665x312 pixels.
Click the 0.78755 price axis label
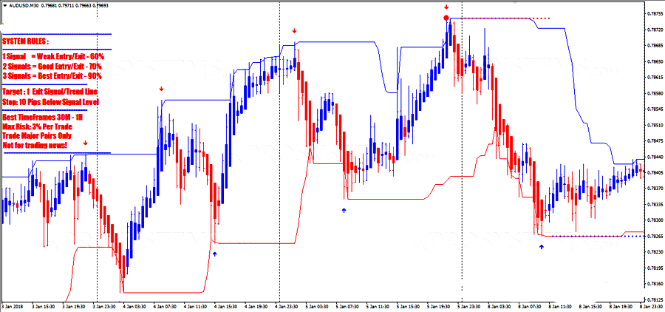coord(655,13)
